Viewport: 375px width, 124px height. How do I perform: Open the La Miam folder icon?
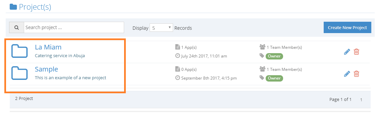click(x=19, y=51)
